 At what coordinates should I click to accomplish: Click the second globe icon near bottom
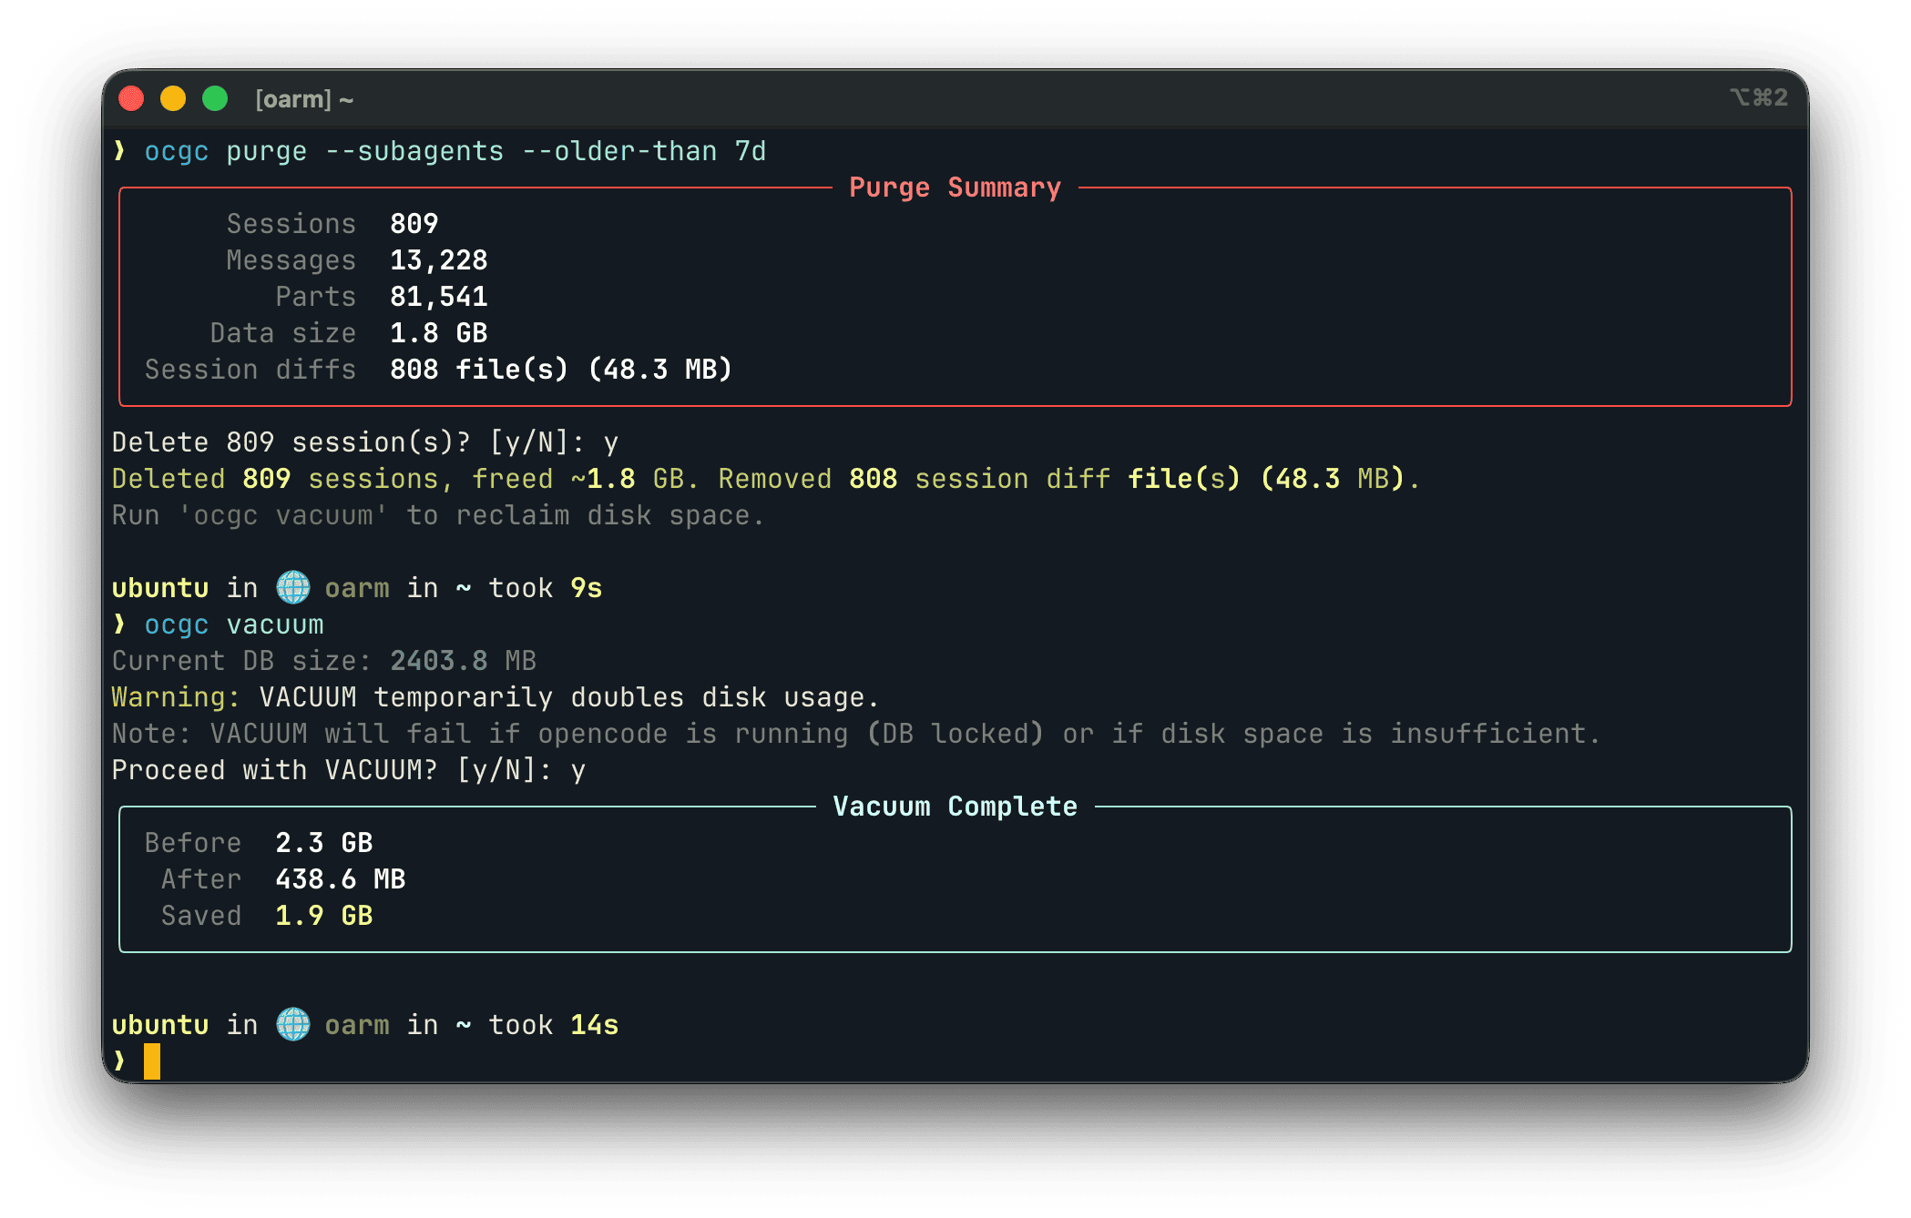(x=292, y=1025)
